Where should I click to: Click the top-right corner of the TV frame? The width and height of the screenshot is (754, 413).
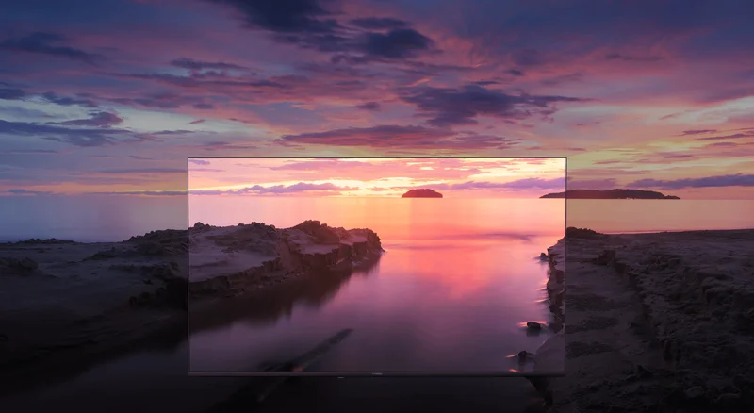(x=565, y=159)
